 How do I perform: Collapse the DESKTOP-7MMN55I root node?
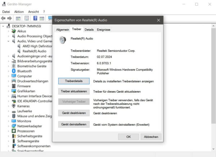click(3, 26)
